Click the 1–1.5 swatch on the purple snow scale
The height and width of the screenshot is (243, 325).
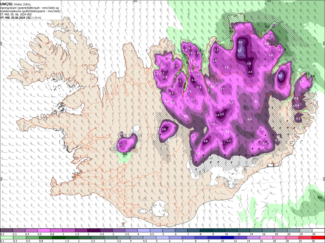[69, 230]
